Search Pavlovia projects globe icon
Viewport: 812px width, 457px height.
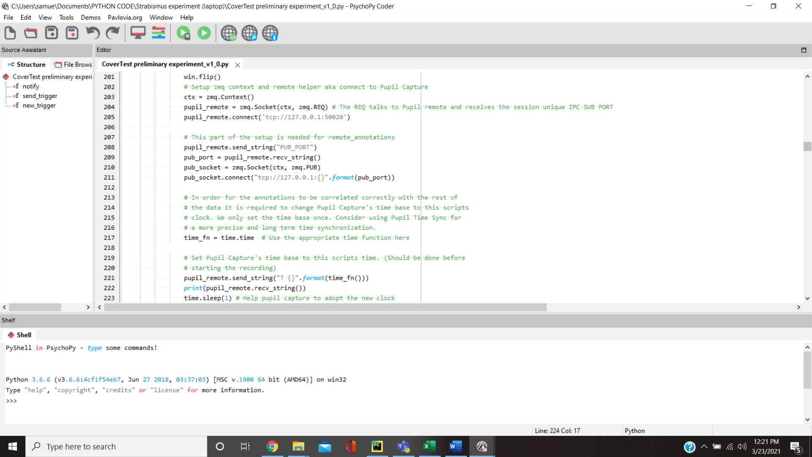(x=250, y=33)
